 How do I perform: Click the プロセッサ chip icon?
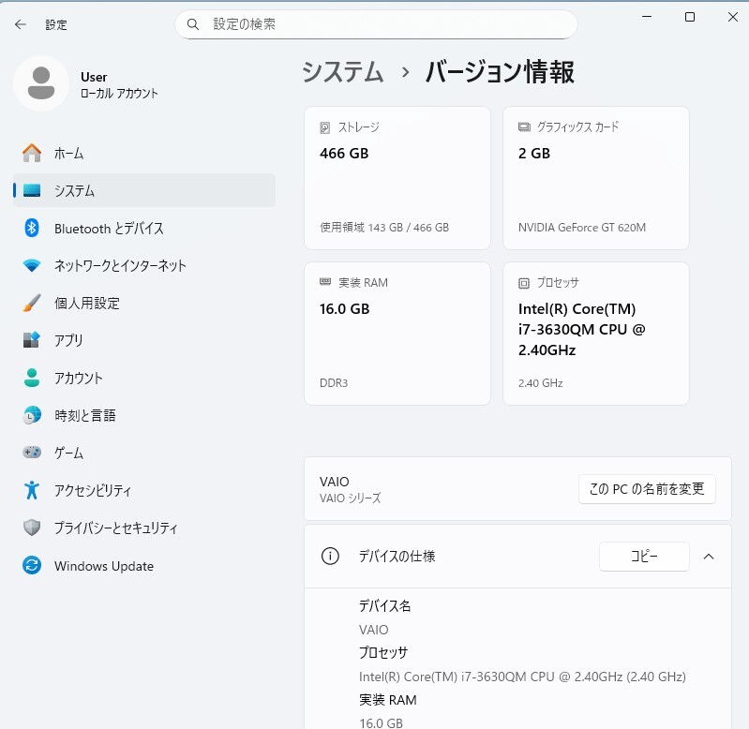pos(523,283)
